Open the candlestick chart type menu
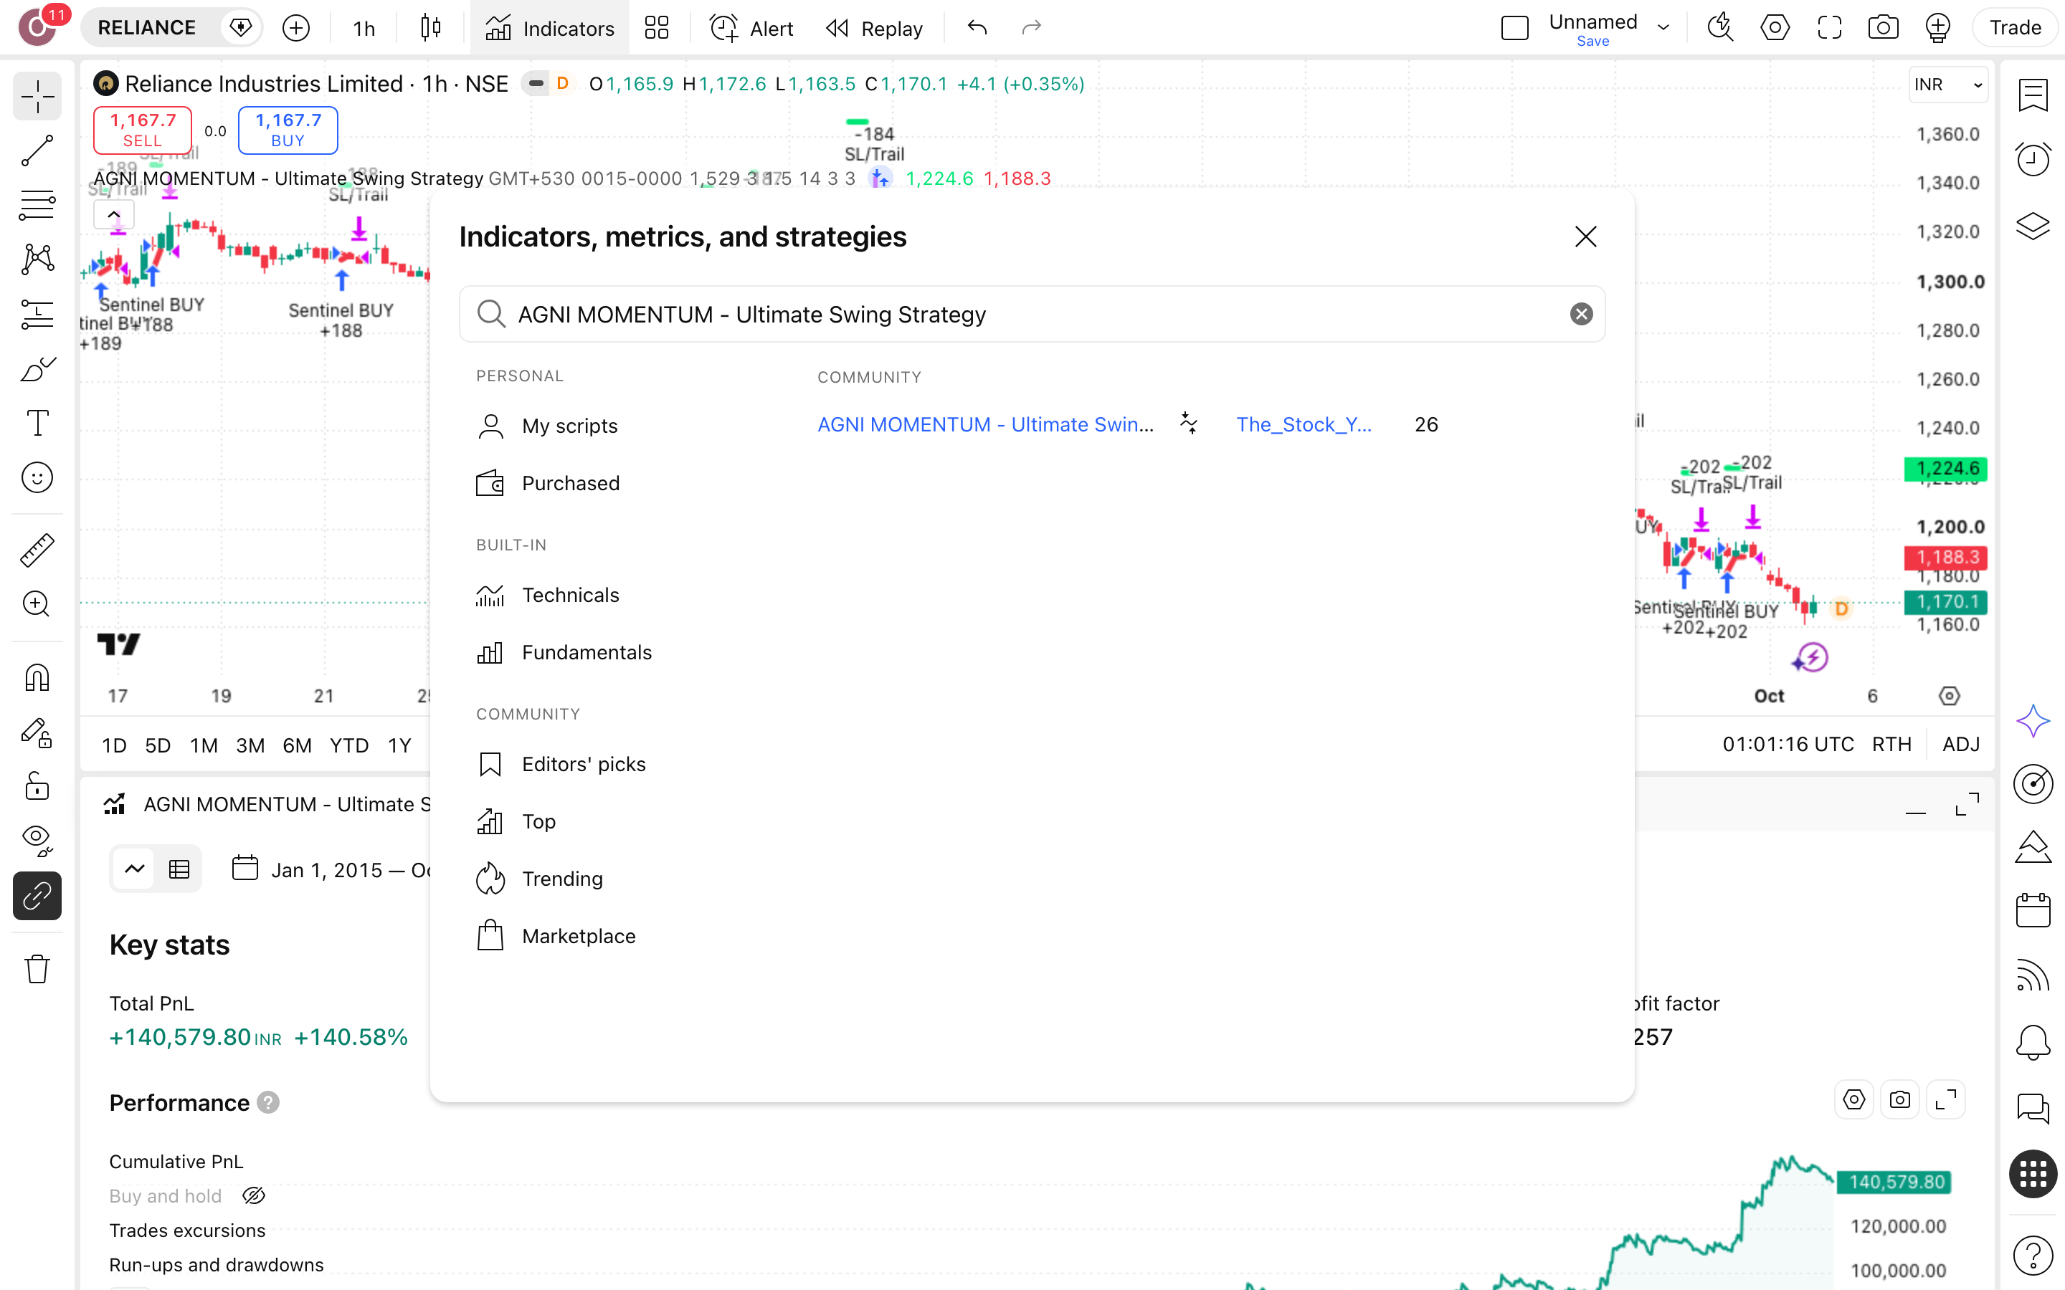The width and height of the screenshot is (2065, 1290). 431,28
